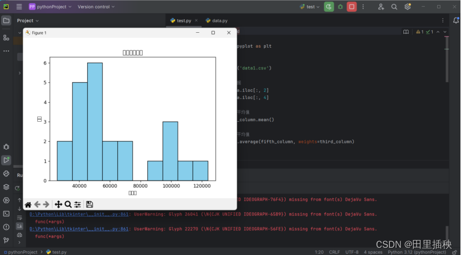Open the Debug tool window icon
This screenshot has height=255, width=461.
coord(6,147)
